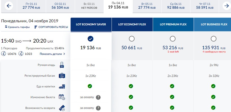Open Сравнить тарифы fare comparison
231x112 pixels.
pos(17,27)
